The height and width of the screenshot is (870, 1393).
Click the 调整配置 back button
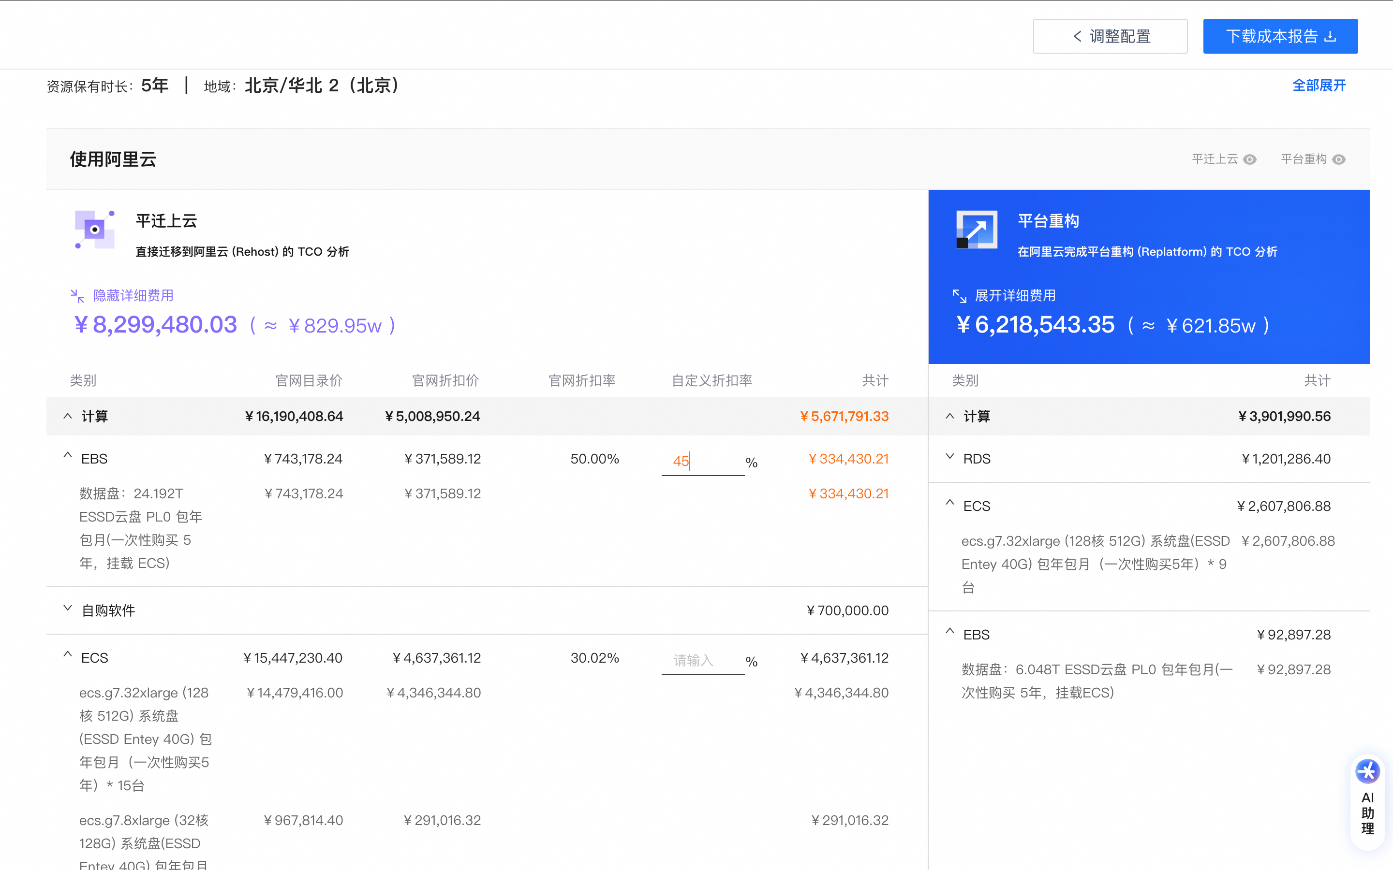point(1110,36)
